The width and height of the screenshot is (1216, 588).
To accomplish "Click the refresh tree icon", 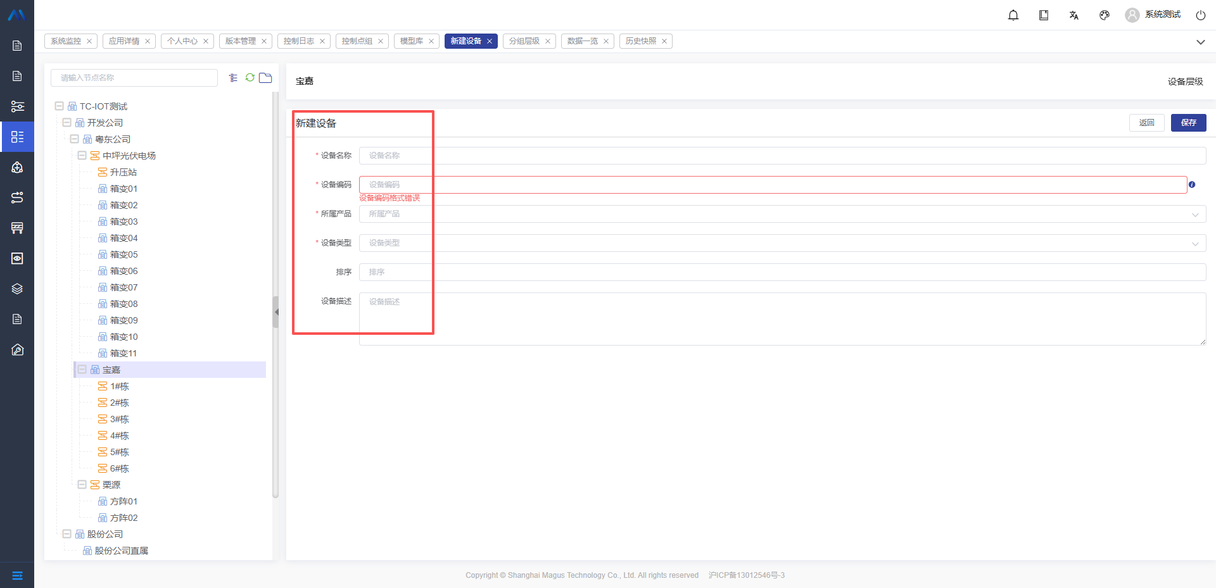I will click(250, 77).
